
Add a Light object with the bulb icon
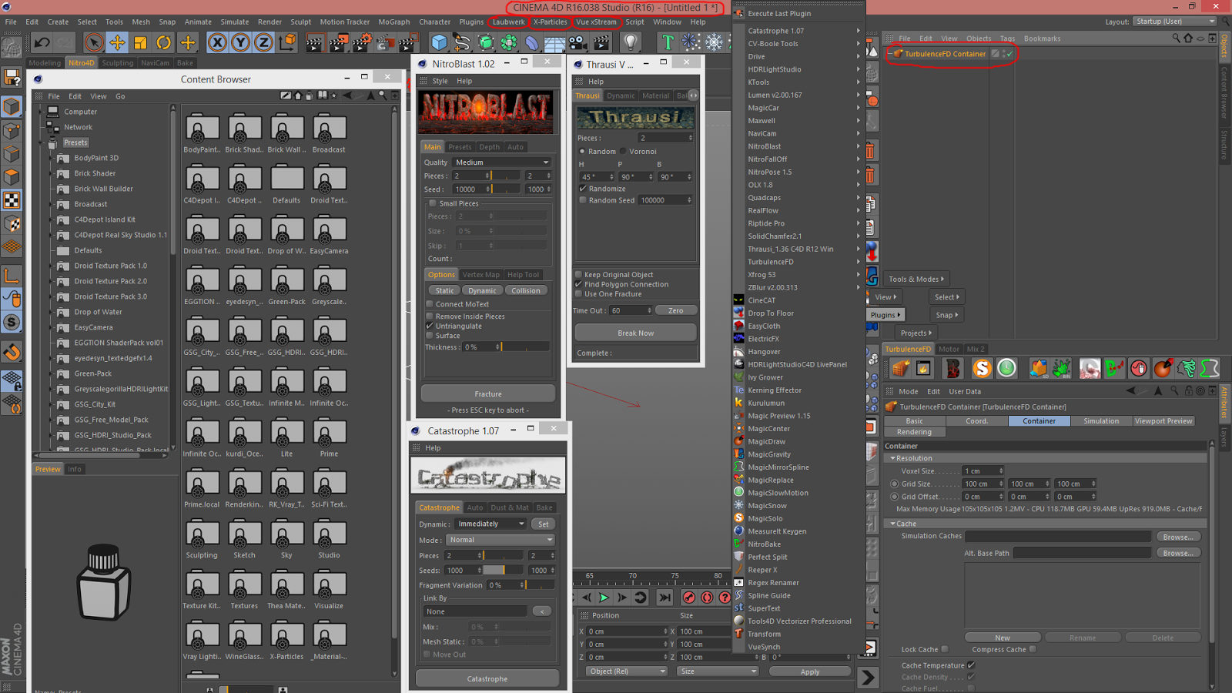coord(631,42)
